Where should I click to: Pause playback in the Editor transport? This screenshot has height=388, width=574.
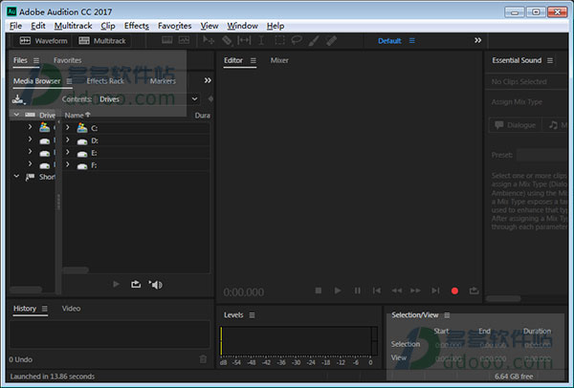(357, 291)
